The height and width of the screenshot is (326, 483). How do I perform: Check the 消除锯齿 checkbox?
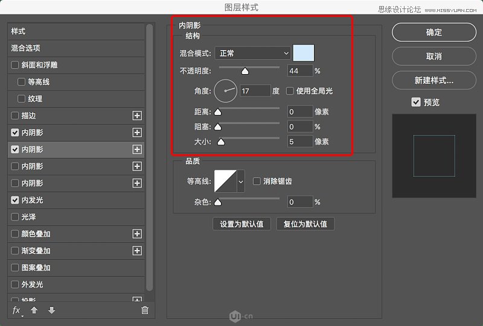pos(257,181)
